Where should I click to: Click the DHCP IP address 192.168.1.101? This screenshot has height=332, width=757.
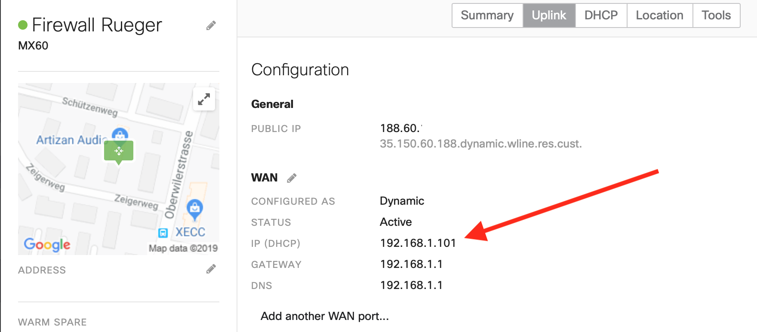click(x=418, y=243)
